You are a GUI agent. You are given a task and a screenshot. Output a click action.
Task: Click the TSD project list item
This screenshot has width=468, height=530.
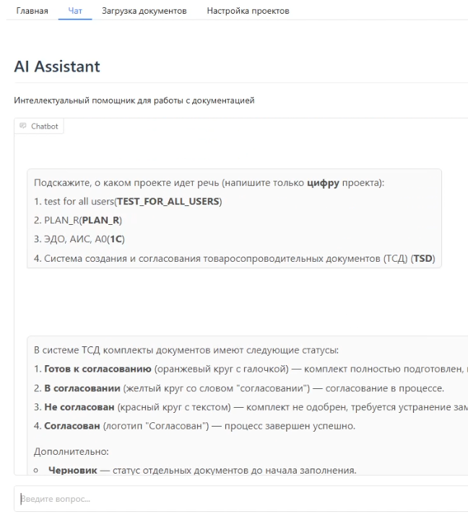(x=234, y=259)
